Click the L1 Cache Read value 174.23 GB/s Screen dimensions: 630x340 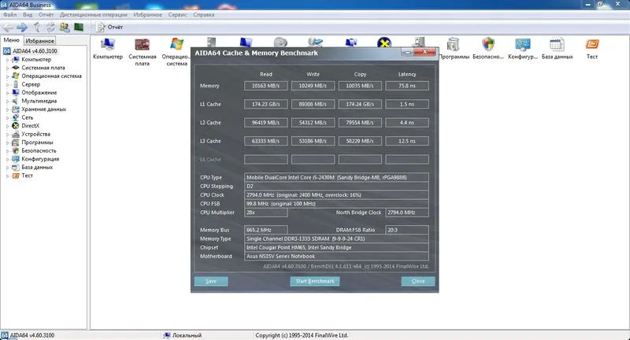click(265, 104)
